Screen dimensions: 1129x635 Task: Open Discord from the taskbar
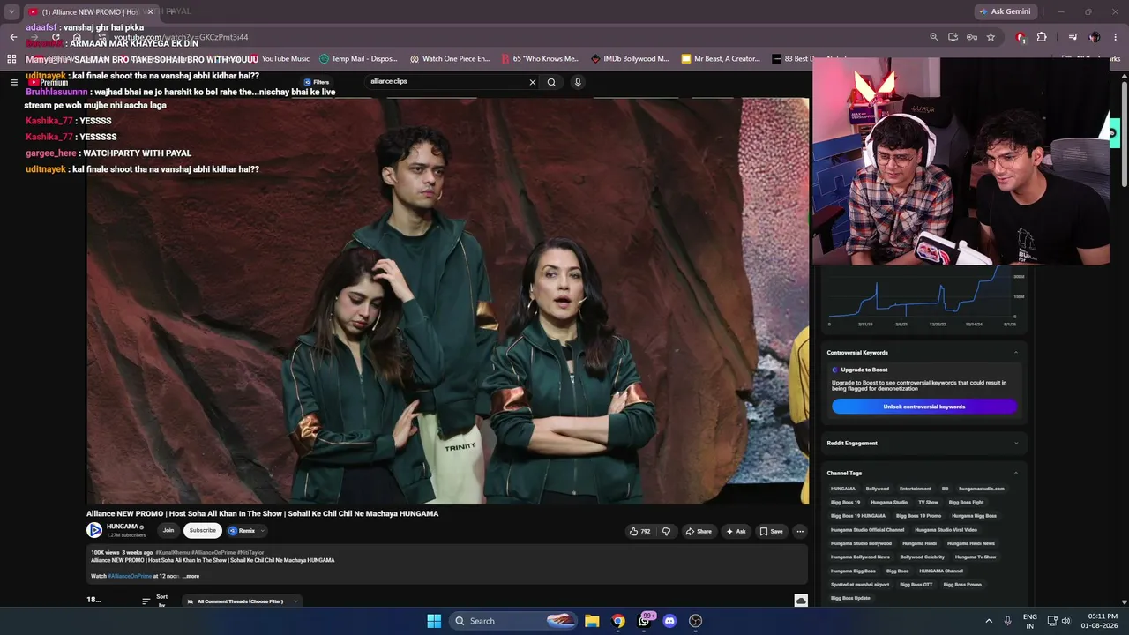pyautogui.click(x=669, y=621)
